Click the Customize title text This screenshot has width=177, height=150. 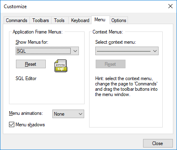tap(15, 7)
